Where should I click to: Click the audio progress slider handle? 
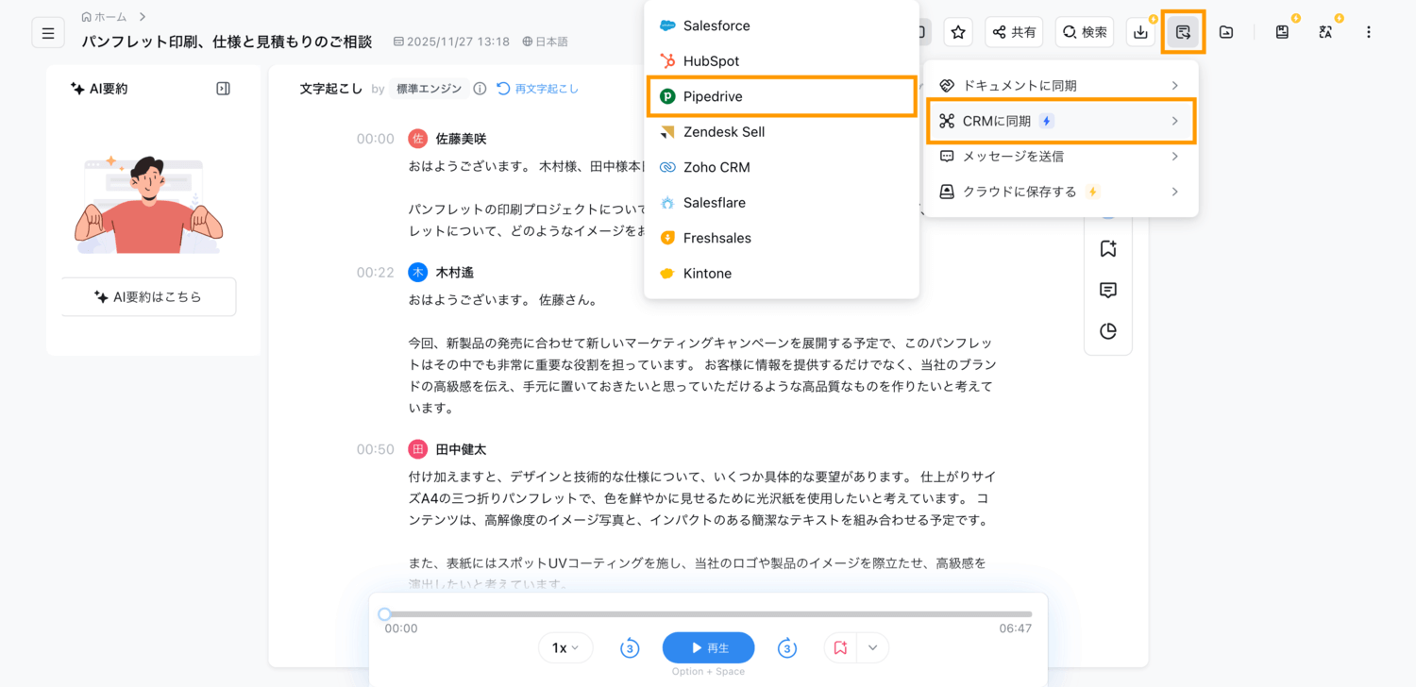pyautogui.click(x=384, y=614)
